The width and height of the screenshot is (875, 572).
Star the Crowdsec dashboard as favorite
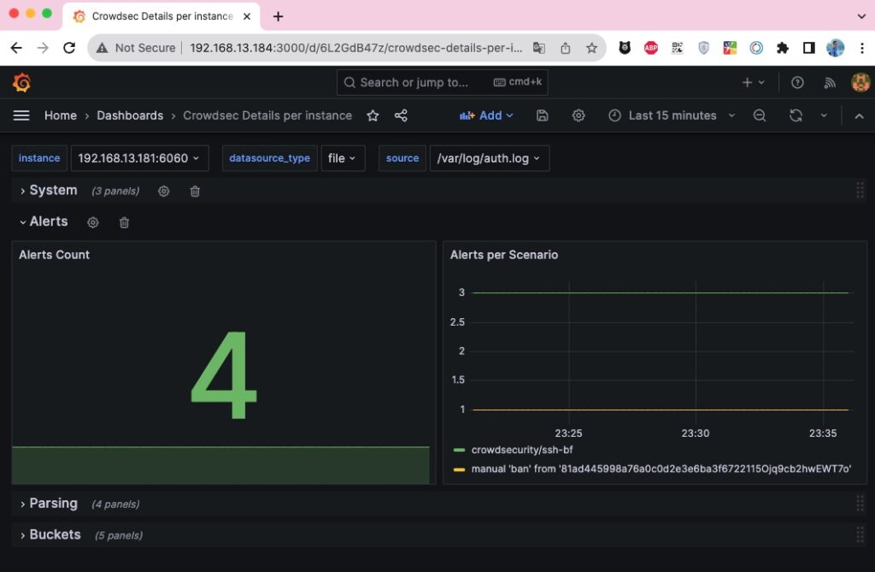coord(373,115)
